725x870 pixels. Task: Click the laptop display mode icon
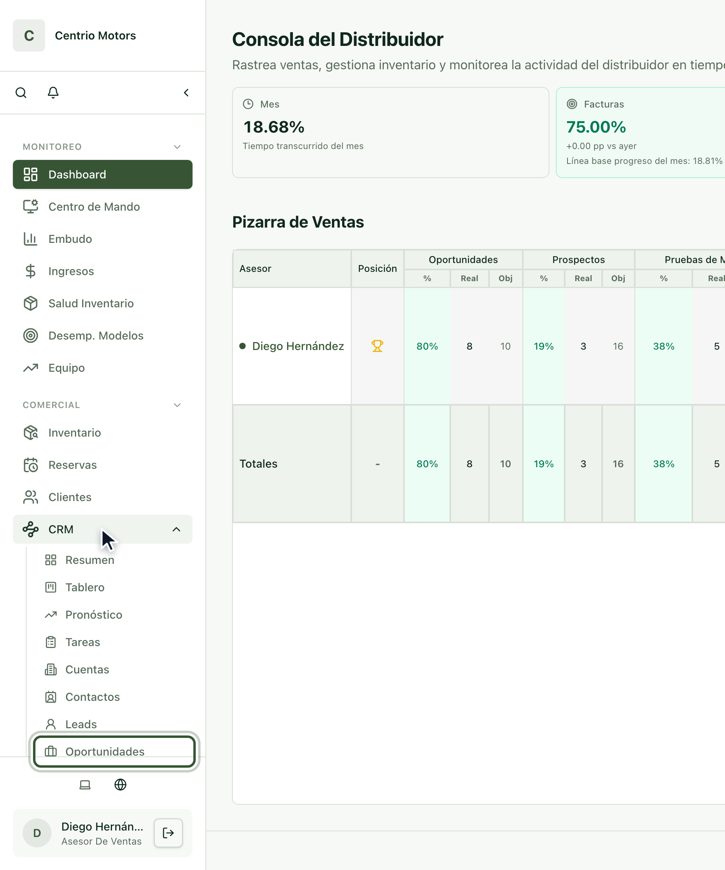pyautogui.click(x=85, y=785)
